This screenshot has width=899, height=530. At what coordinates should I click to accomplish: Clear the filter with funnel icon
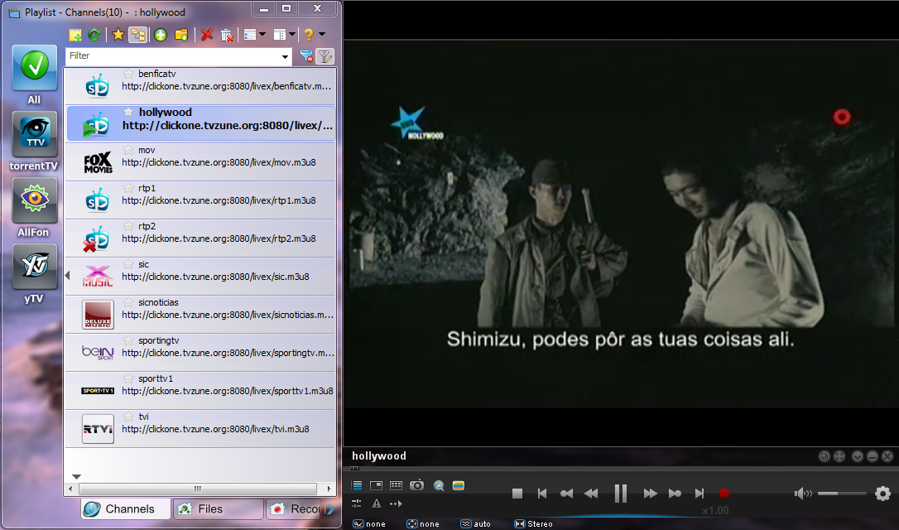(x=306, y=56)
